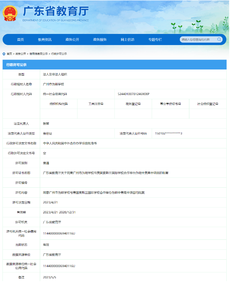This screenshot has height=282, width=230.
Task: Click the 首页 breadcrumb link
Action: coord(10,54)
